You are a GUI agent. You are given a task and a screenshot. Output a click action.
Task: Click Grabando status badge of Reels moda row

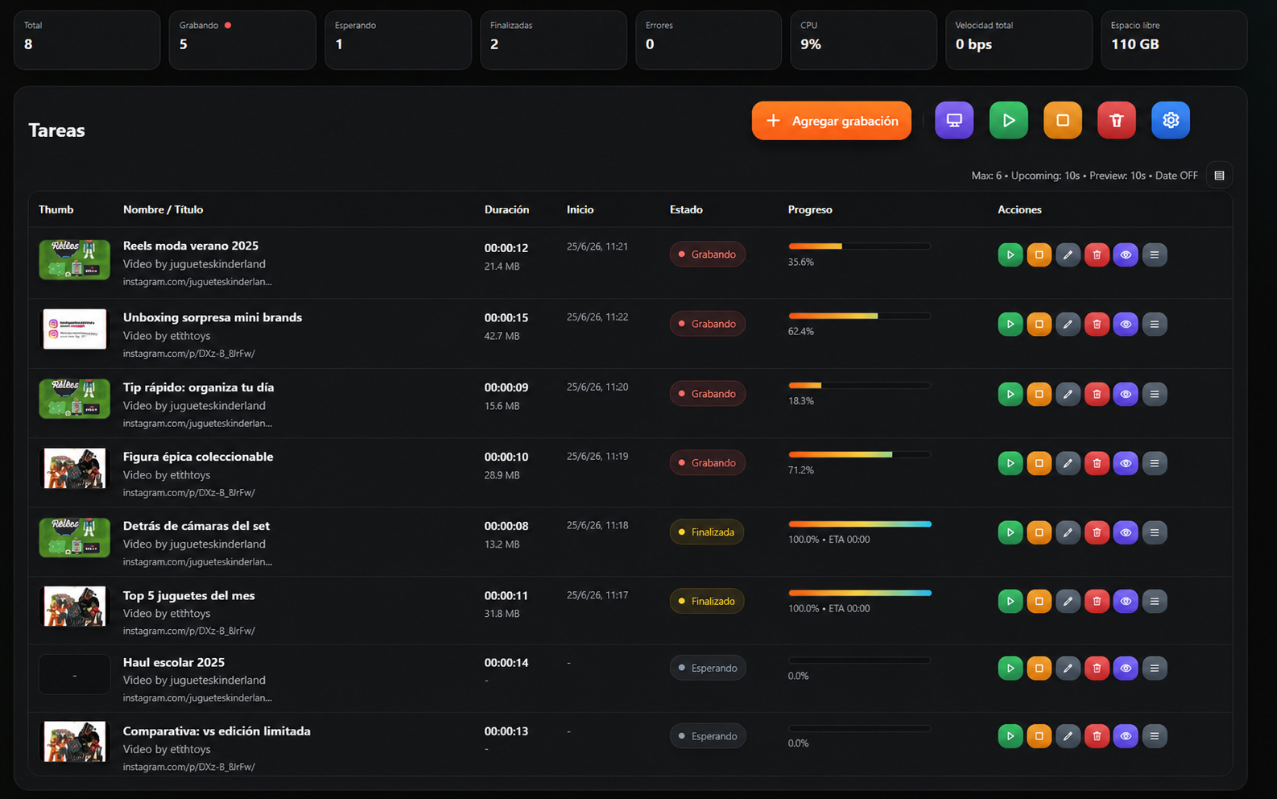pyautogui.click(x=707, y=255)
